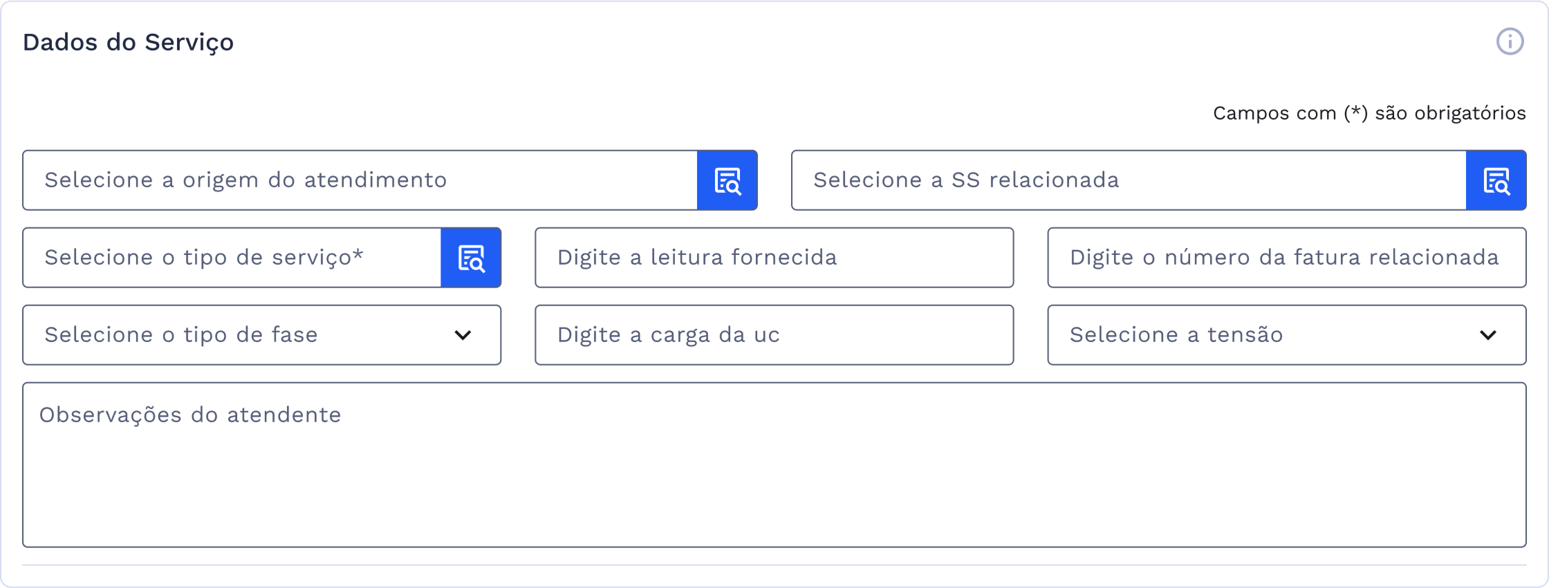1549x588 pixels.
Task: Open the tipo de serviço search icon
Action: [x=471, y=258]
